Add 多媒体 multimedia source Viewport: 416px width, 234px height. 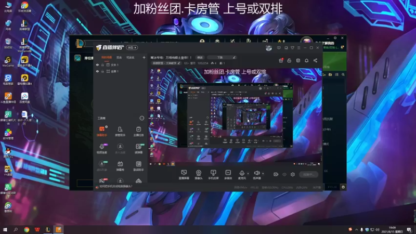228,175
